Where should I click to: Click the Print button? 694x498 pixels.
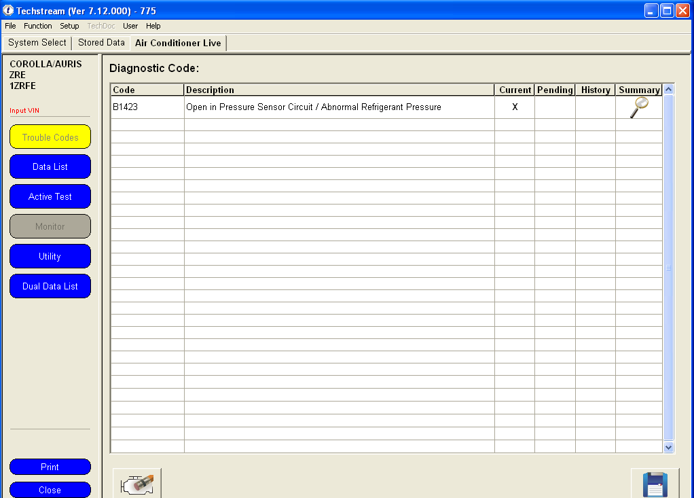click(50, 467)
